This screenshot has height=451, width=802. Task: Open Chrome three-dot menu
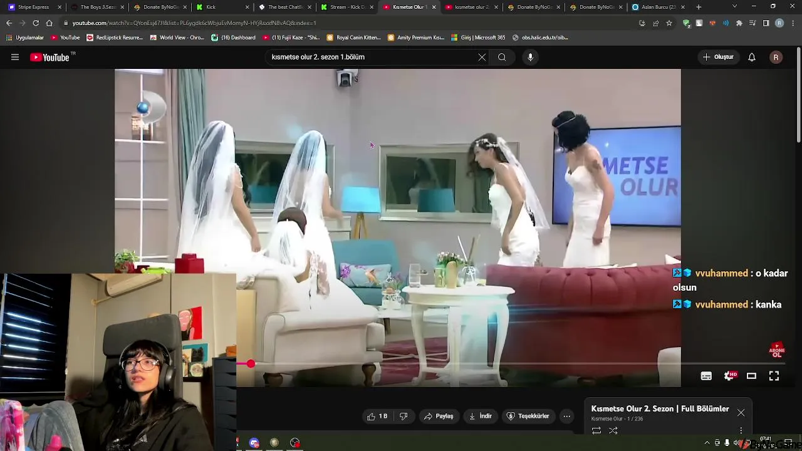[793, 23]
